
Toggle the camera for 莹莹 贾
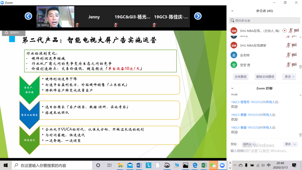tap(294, 65)
